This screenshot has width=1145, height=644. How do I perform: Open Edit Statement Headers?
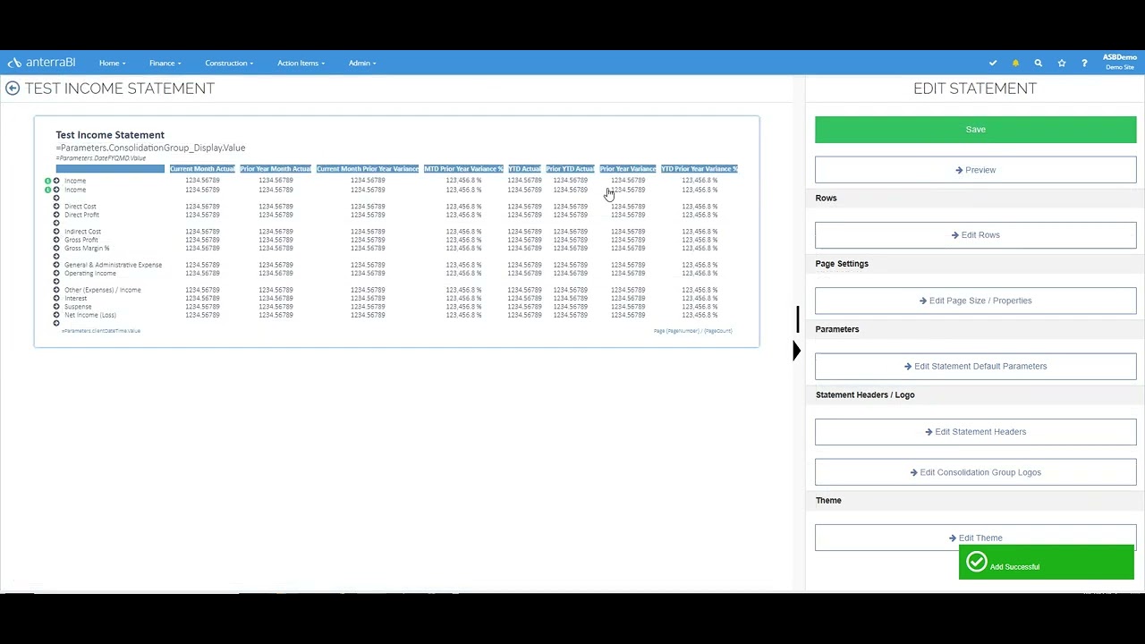pos(975,432)
